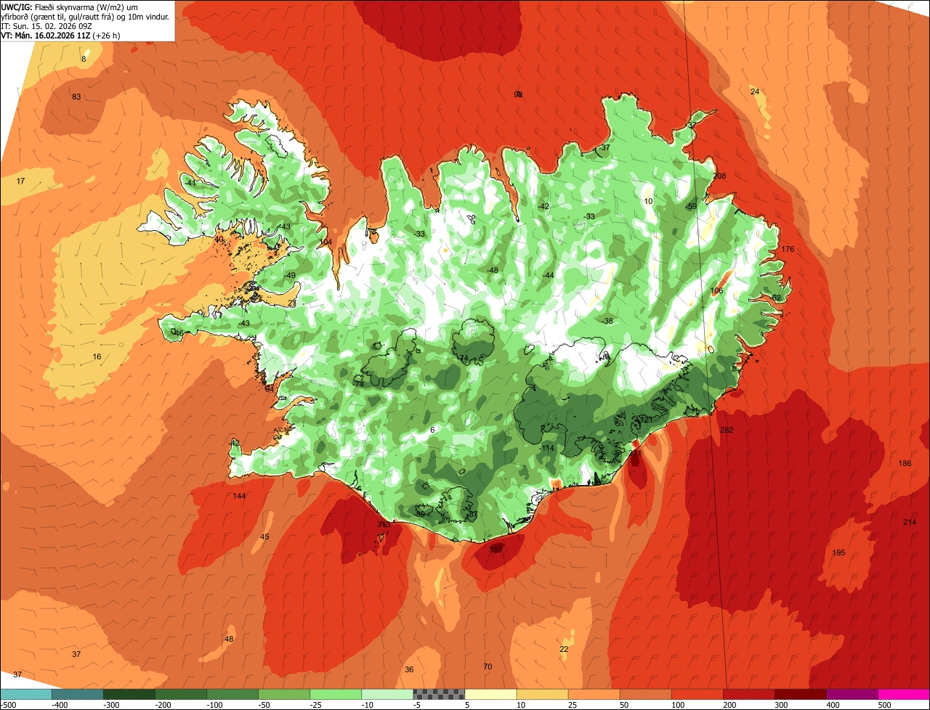
Task: Click the map value '-38' in east-central Iceland
Action: click(x=607, y=321)
